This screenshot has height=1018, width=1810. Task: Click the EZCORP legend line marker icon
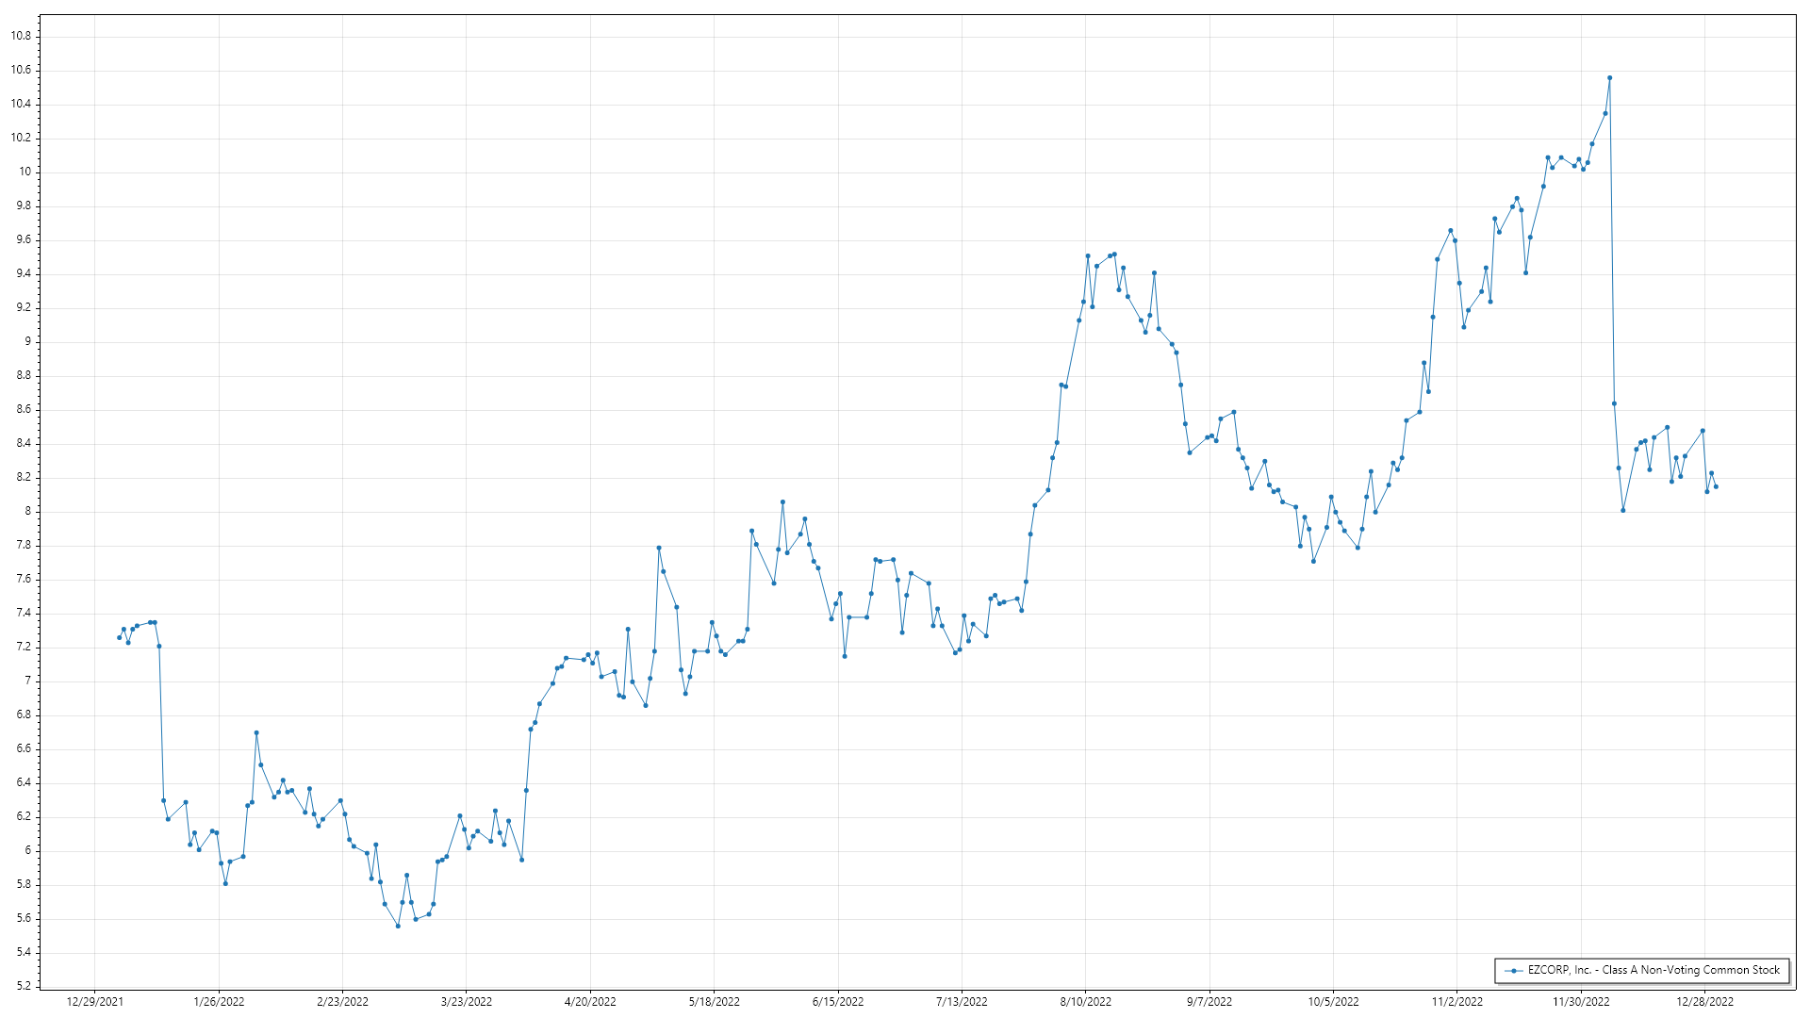(x=1514, y=970)
